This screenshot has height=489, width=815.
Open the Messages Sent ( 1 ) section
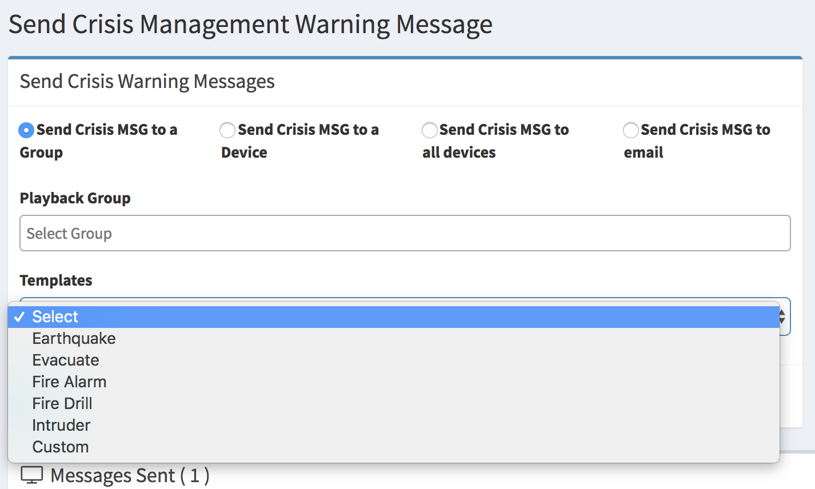click(x=130, y=475)
